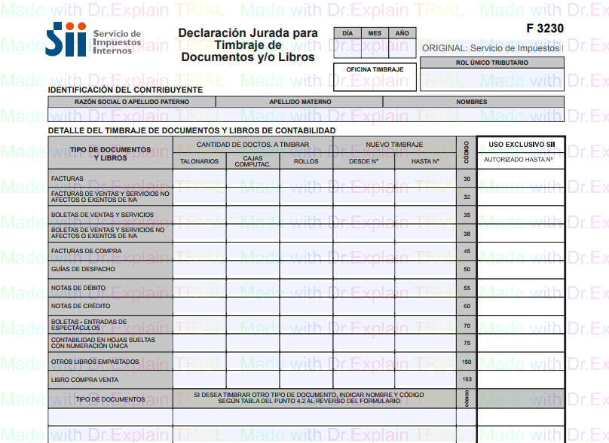Click the "TALONARIOS" column header
Screen dimensions: 609x443
coord(199,161)
